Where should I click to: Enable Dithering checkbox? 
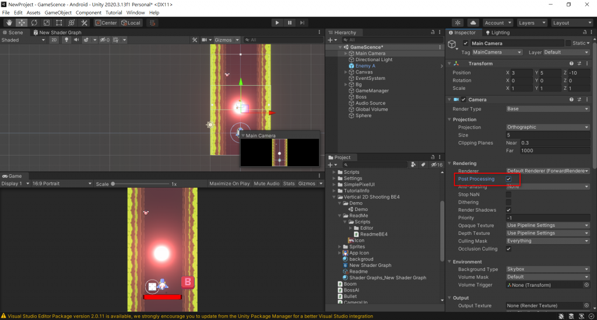[x=508, y=202]
